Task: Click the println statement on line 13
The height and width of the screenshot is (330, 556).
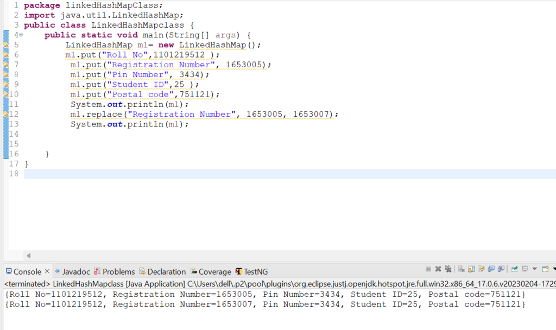Action: pyautogui.click(x=129, y=124)
